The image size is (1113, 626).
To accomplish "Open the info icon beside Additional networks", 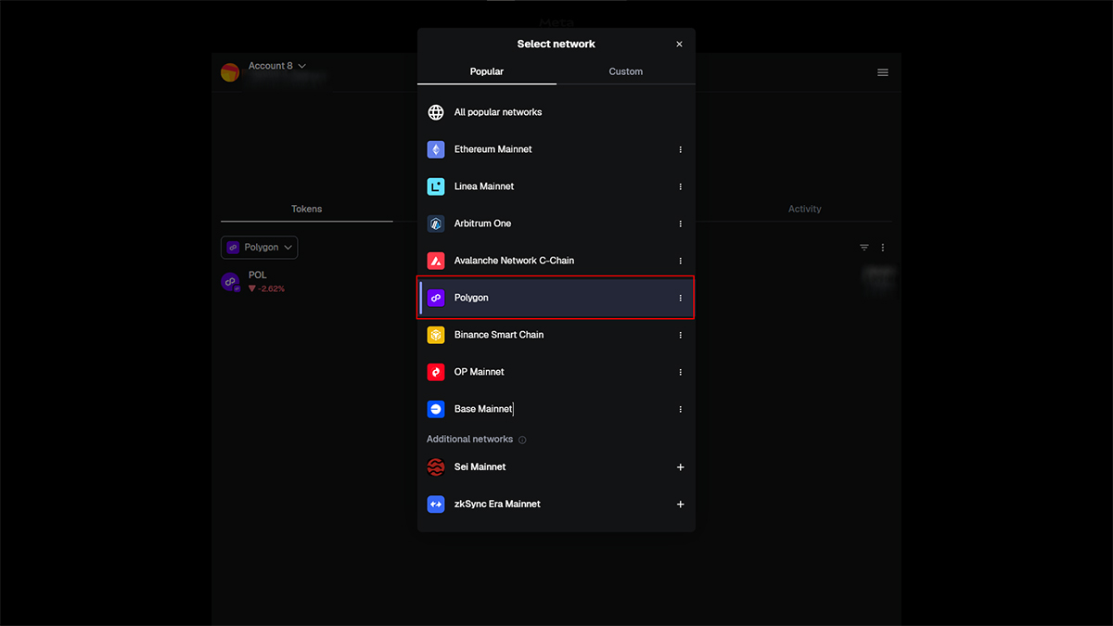I will [522, 440].
